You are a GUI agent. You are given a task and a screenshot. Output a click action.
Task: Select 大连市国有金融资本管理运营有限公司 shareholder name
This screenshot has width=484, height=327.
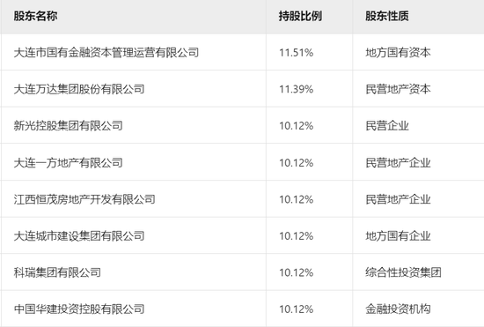(x=106, y=53)
